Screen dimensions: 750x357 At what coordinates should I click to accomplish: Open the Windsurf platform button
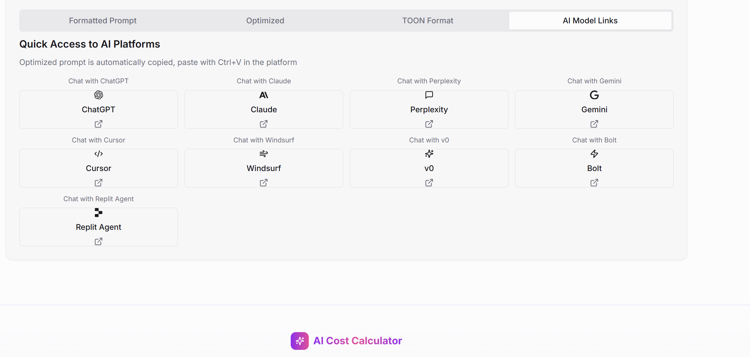[x=264, y=168]
